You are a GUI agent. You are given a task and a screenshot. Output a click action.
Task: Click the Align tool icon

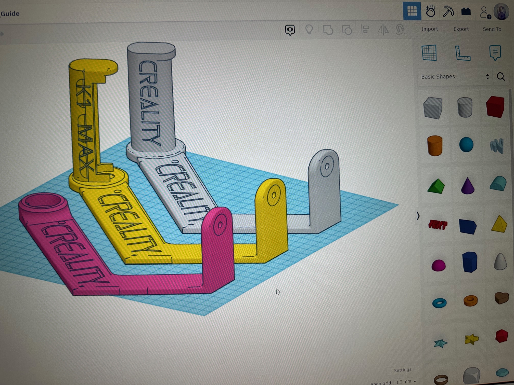pyautogui.click(x=365, y=30)
